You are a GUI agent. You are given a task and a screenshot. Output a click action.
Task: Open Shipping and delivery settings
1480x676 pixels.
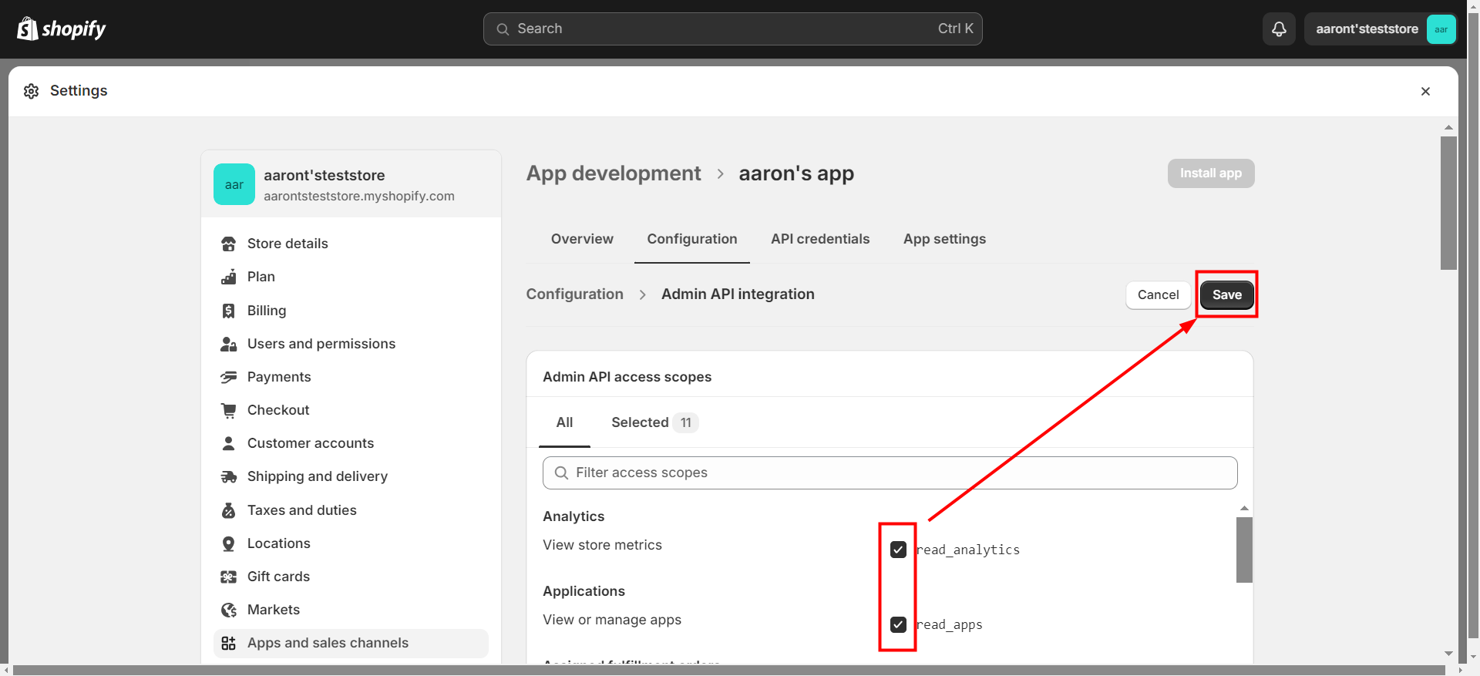coord(351,476)
